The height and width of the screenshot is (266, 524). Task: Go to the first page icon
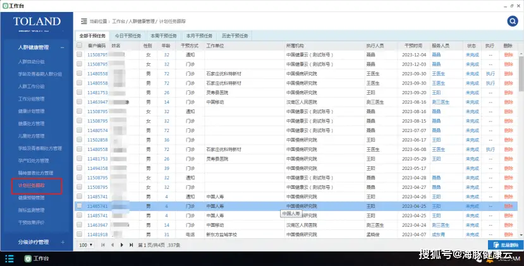103,245
